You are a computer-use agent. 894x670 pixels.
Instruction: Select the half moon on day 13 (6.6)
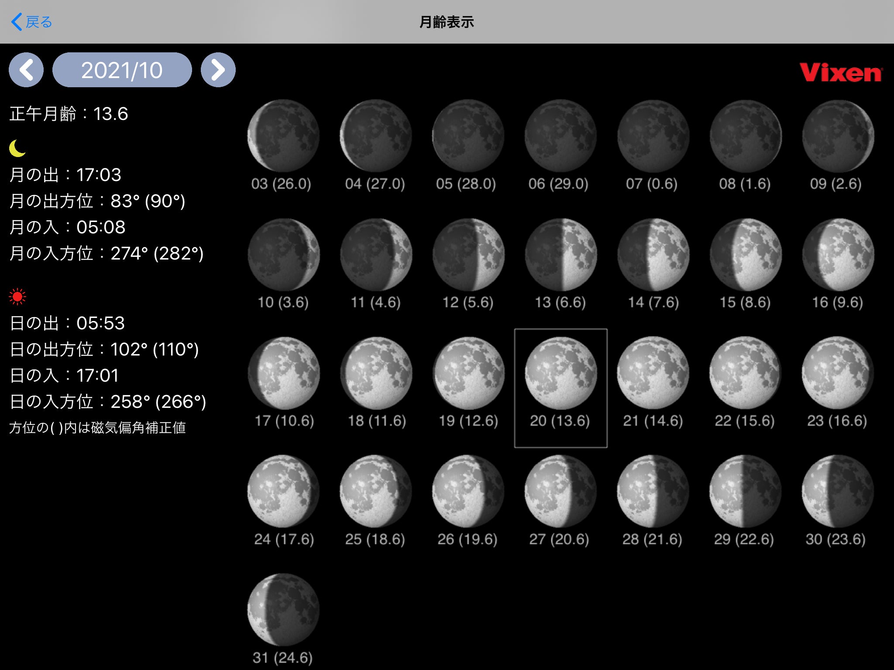click(x=560, y=255)
